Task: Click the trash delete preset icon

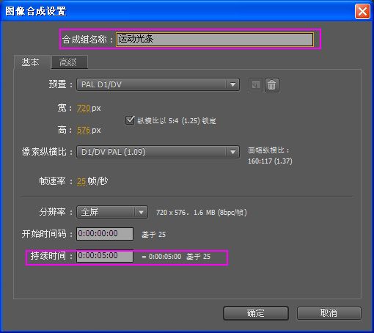Action: click(x=271, y=85)
